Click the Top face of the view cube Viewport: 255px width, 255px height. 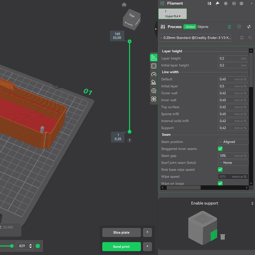pos(132,15)
